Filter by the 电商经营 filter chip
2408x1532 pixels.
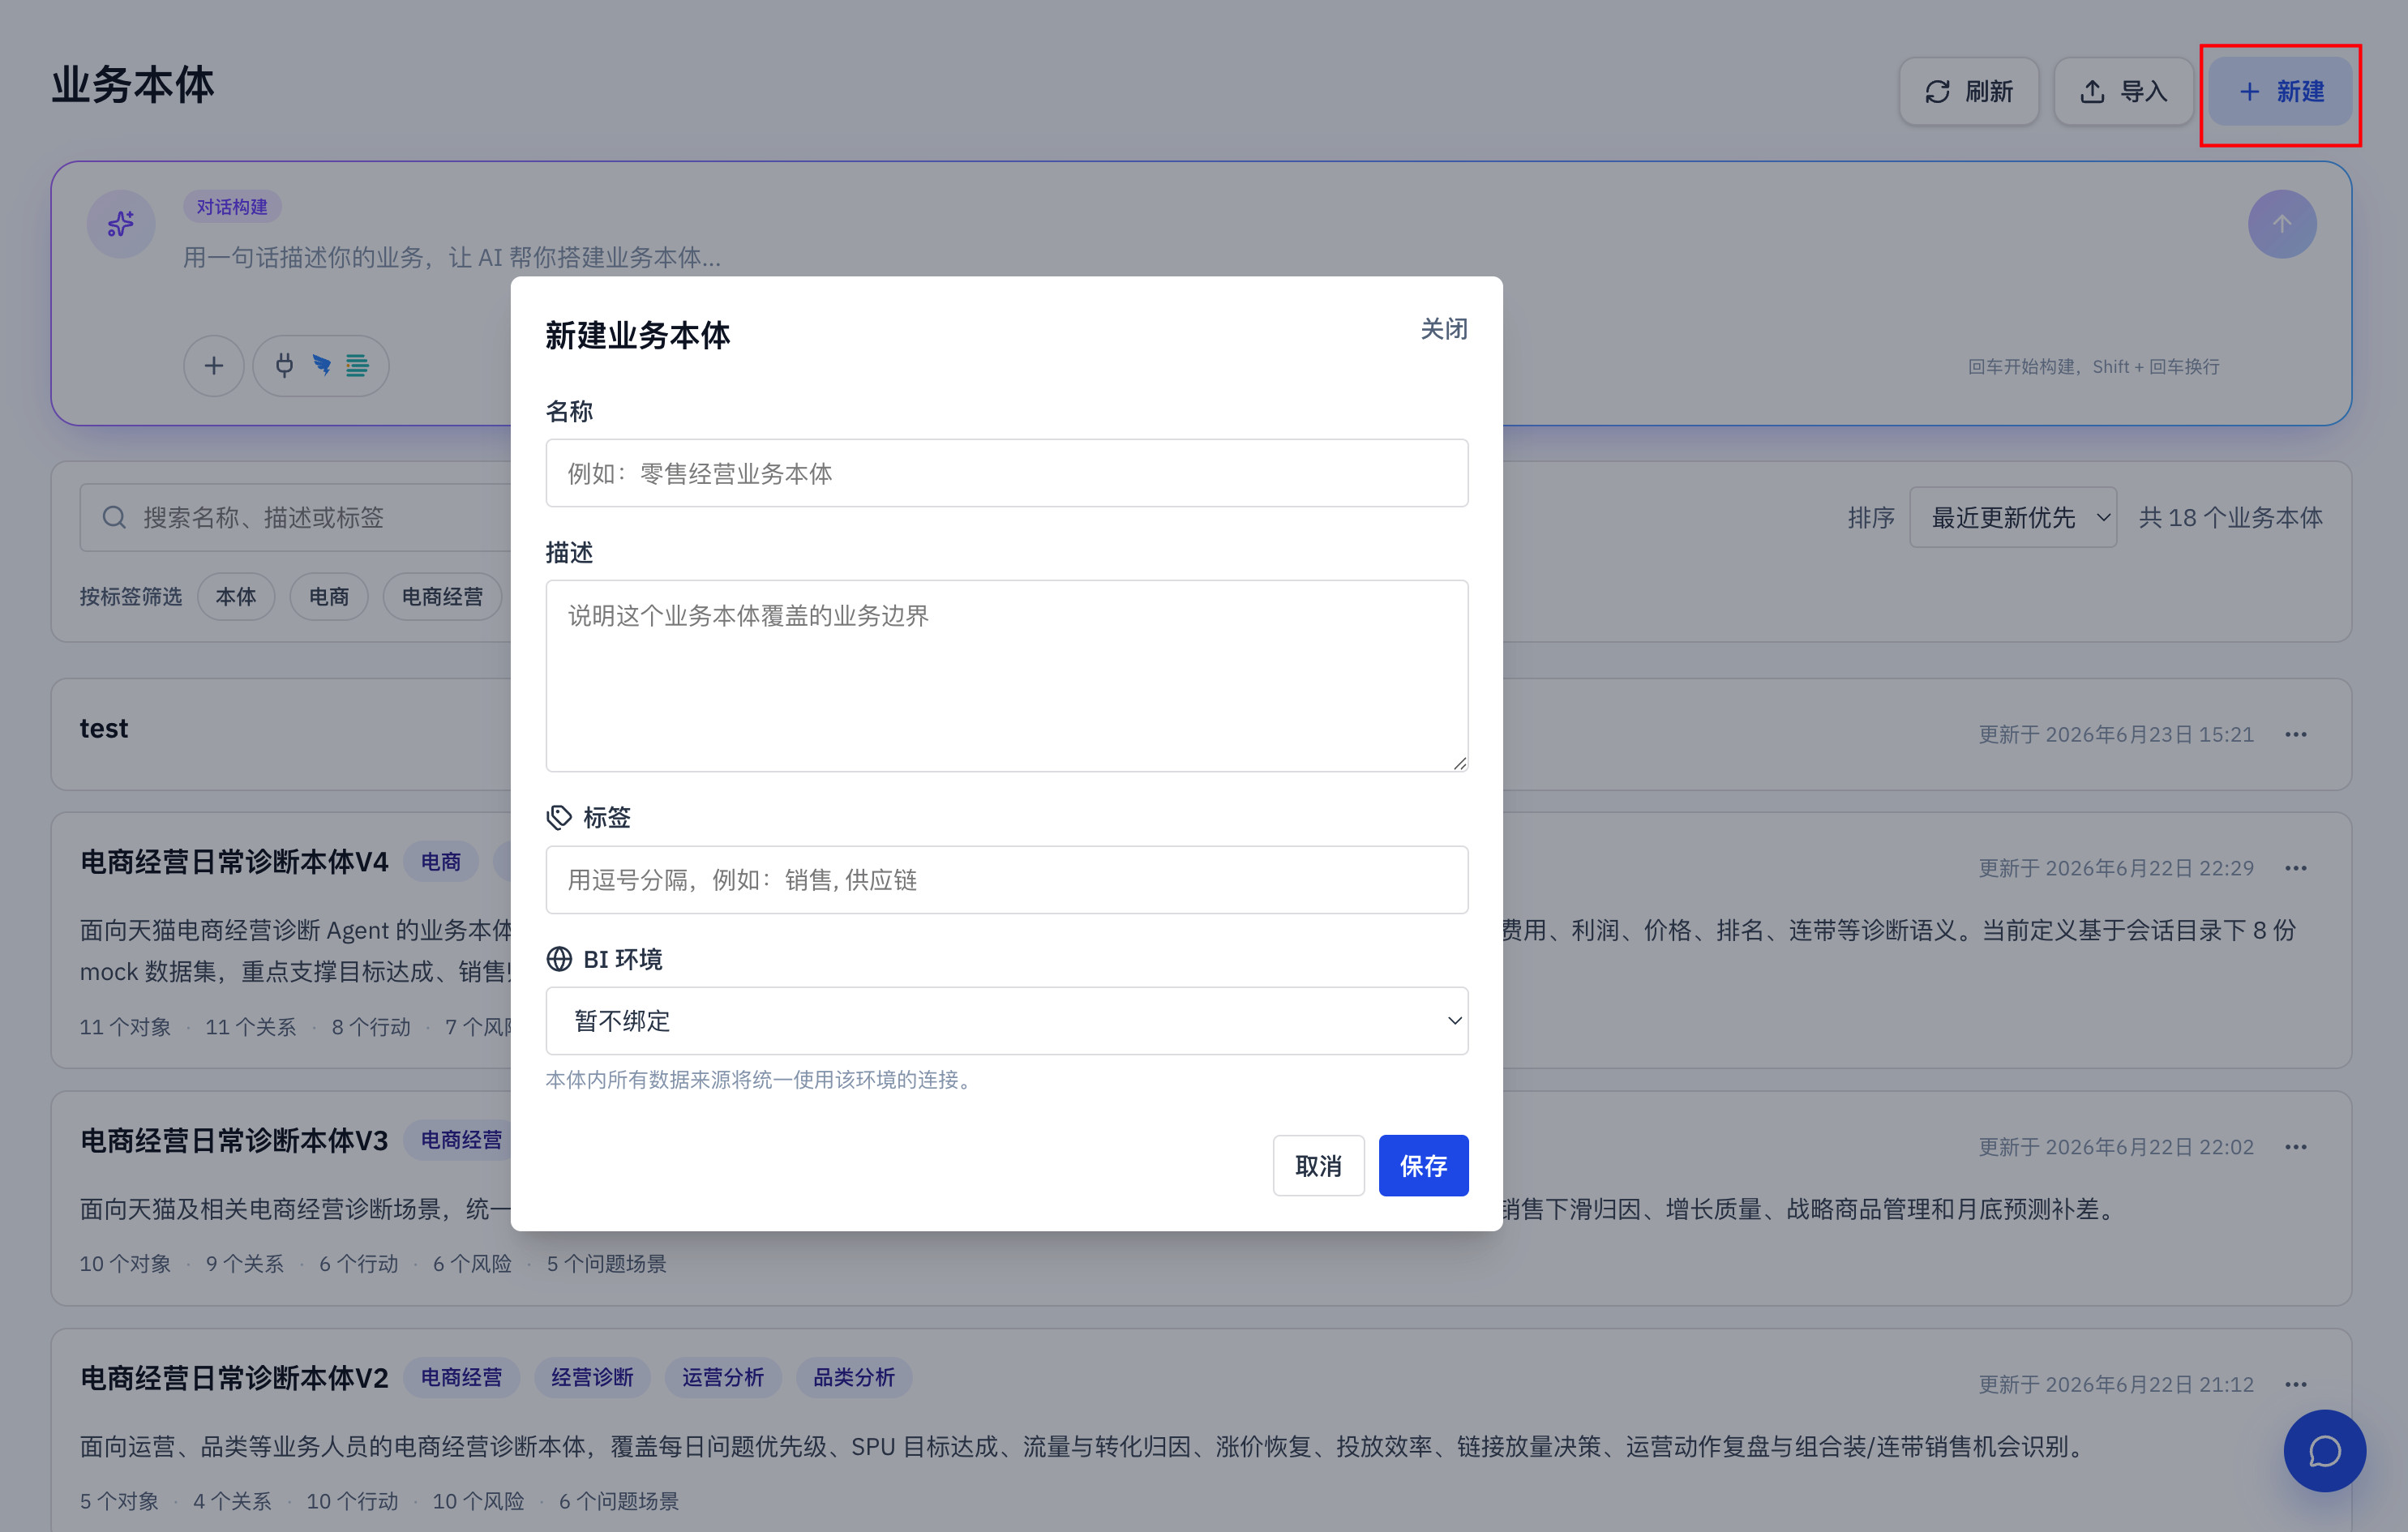click(442, 597)
